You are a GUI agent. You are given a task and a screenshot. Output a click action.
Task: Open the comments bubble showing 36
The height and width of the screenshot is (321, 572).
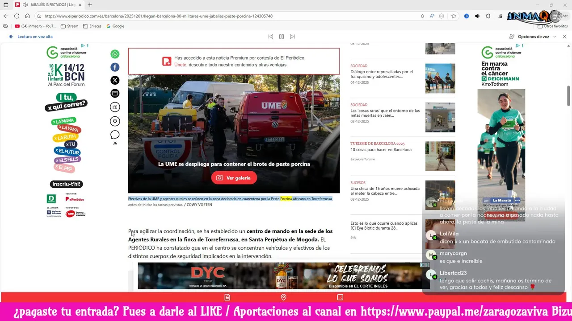[x=115, y=135]
